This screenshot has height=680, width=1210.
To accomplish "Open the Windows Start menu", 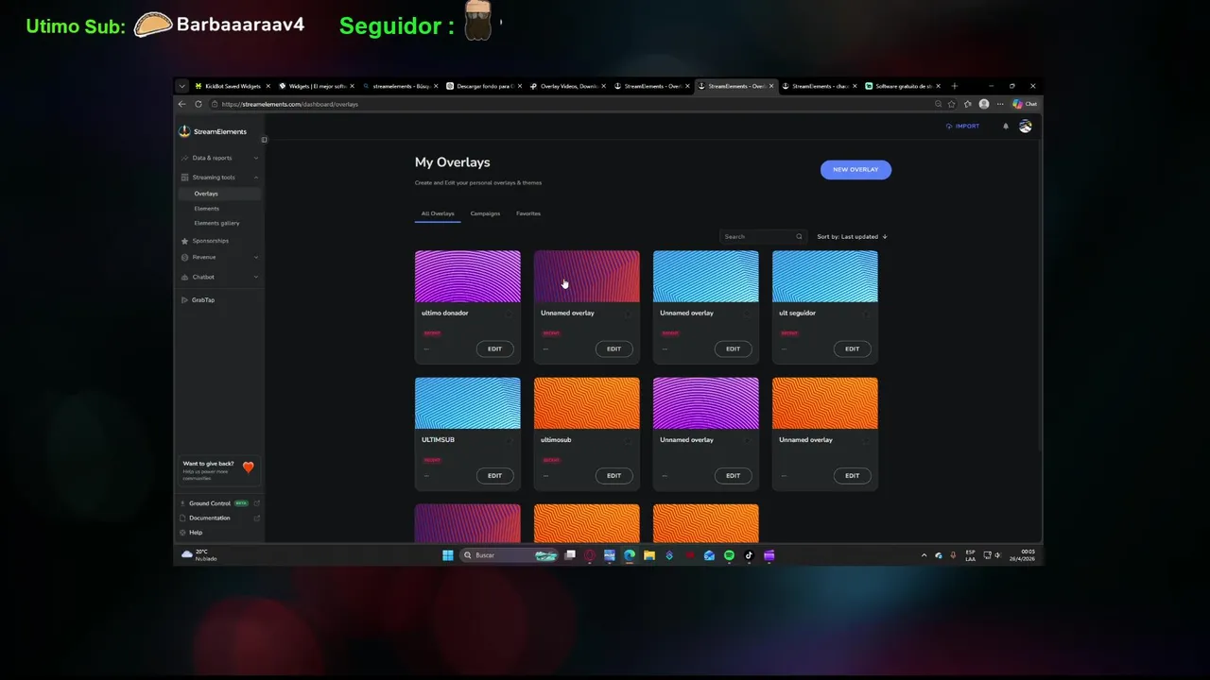I will point(448,555).
